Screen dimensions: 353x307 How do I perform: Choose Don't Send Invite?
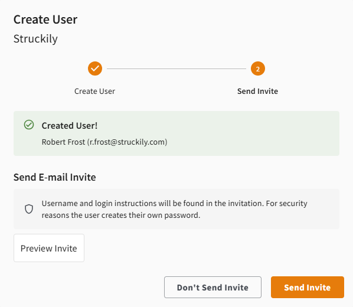coord(213,287)
